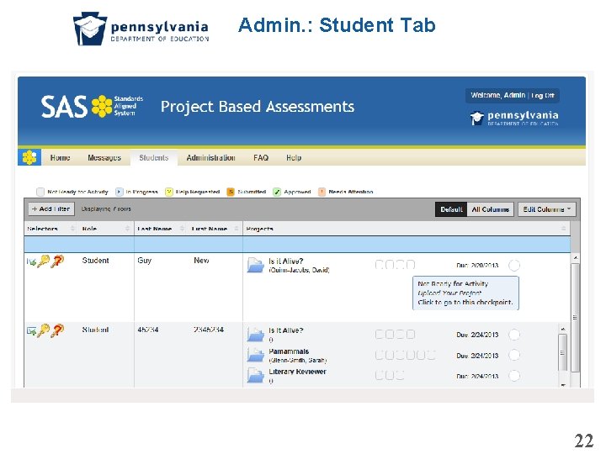The width and height of the screenshot is (606, 454).
Task: Click last name cell 'Guy'
Action: 145,261
